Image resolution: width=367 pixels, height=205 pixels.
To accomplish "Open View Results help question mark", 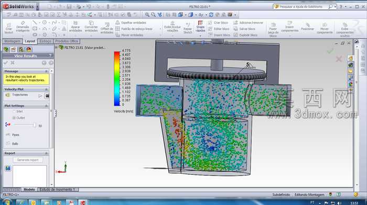I will 50,56.
